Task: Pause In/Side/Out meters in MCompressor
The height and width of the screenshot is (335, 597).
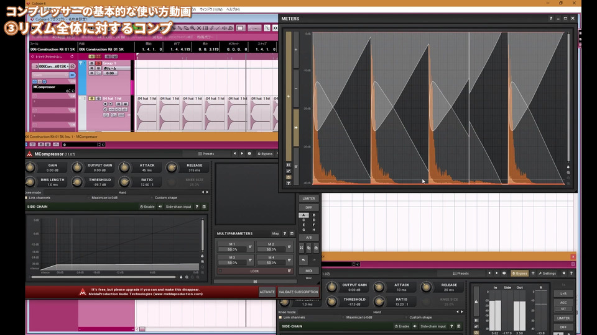Action: [x=476, y=320]
